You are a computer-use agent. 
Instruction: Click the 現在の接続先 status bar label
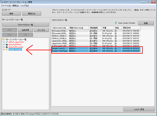6,114
